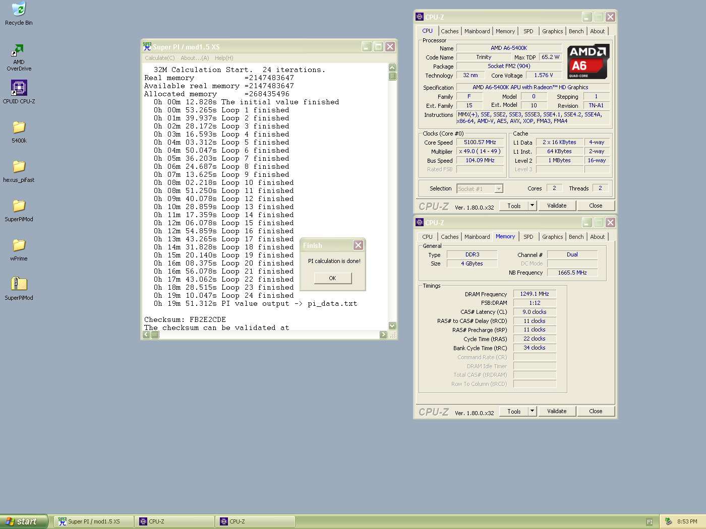Launch the AMD OverDrive shortcut icon
The width and height of the screenshot is (706, 529).
(x=19, y=50)
